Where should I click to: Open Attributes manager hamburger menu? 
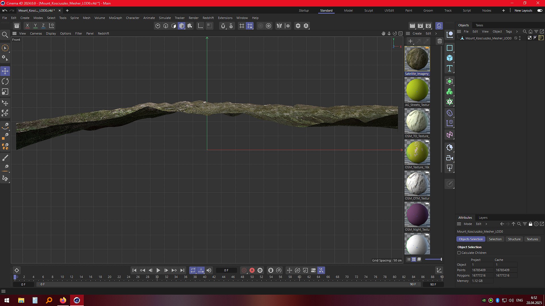click(459, 224)
